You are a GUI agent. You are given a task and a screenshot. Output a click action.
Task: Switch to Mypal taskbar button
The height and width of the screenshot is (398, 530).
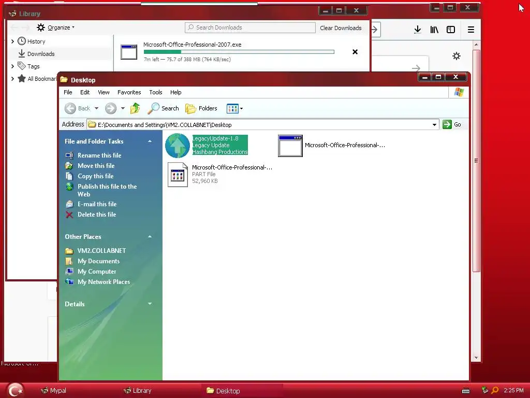pos(53,391)
